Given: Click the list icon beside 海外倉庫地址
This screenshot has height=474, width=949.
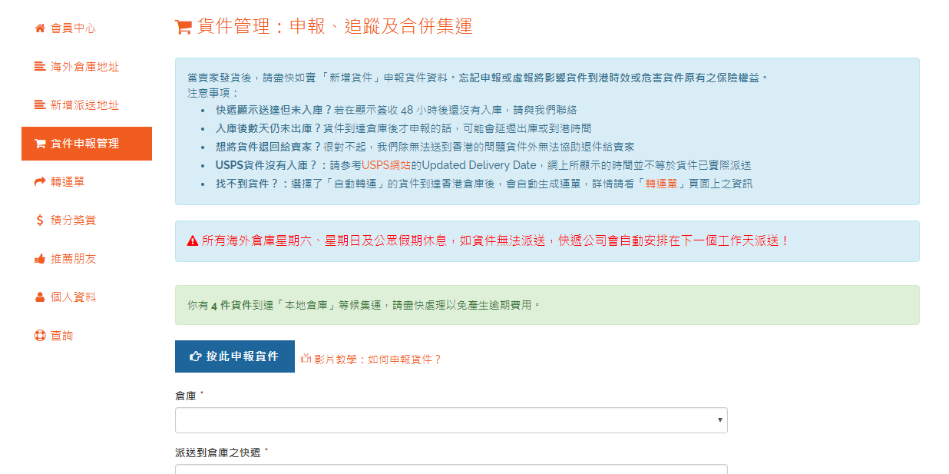Looking at the screenshot, I should pos(40,67).
